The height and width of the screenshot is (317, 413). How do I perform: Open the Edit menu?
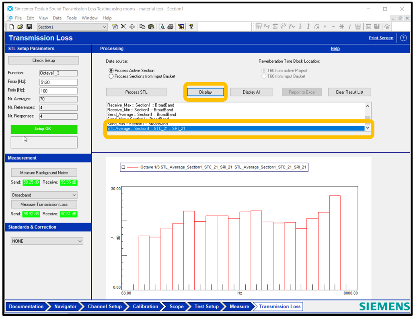30,18
